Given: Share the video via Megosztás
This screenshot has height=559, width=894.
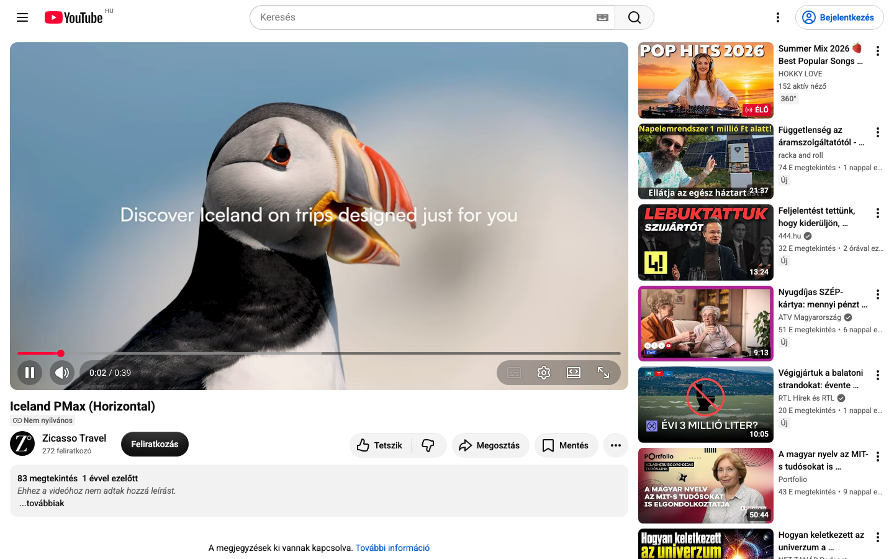Looking at the screenshot, I should point(490,445).
